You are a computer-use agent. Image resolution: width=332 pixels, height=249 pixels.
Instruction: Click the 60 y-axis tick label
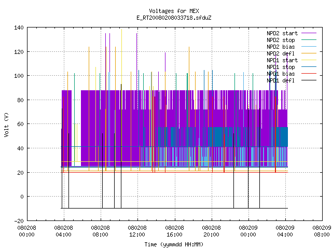20,124
